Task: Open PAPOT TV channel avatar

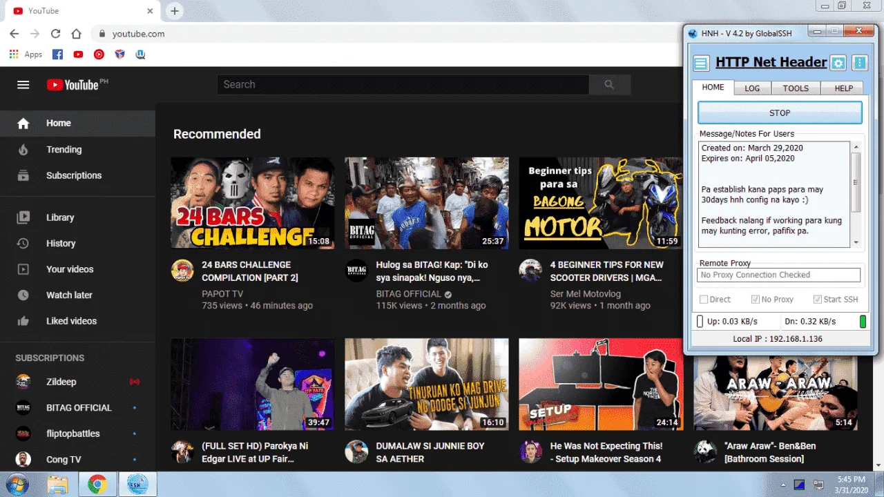Action: click(182, 271)
